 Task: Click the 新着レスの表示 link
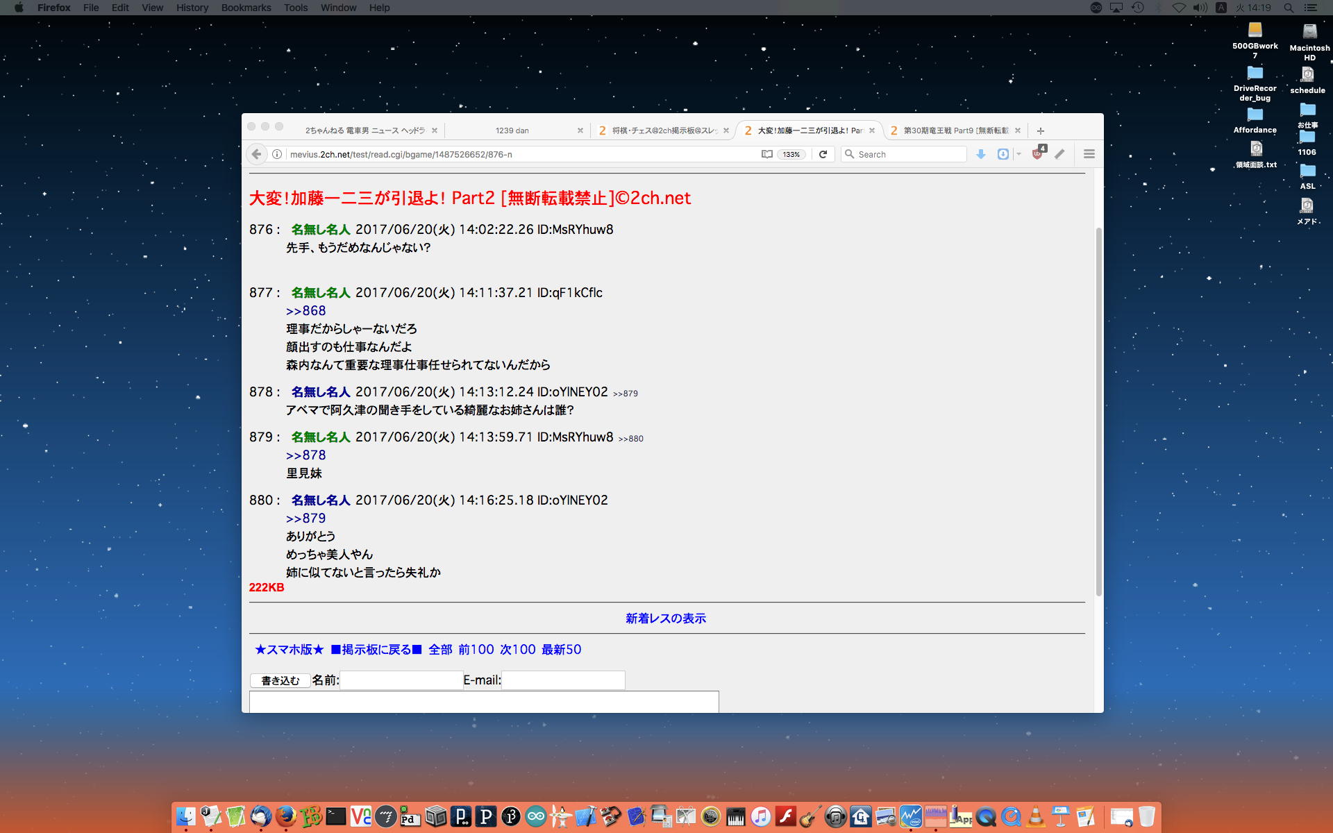point(665,618)
